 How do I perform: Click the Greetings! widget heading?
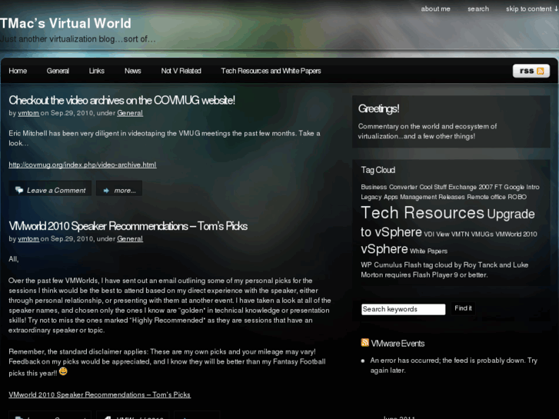click(378, 108)
